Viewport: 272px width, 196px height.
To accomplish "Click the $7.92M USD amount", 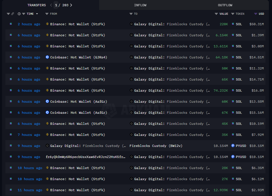I will point(258,135).
